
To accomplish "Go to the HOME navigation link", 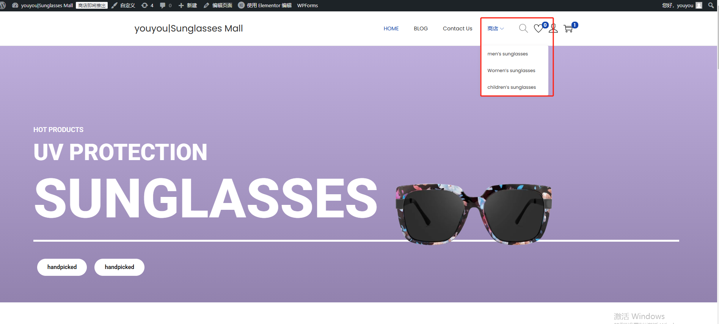I will pyautogui.click(x=391, y=28).
